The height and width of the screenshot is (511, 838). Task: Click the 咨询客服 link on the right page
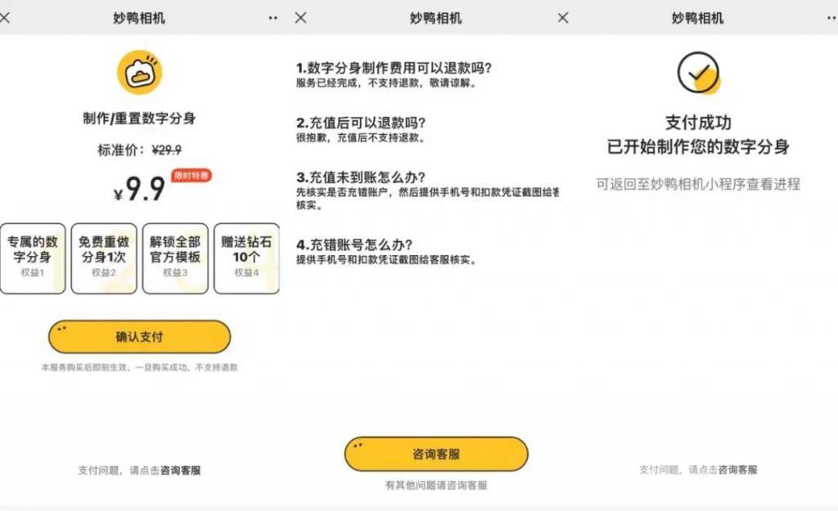point(737,470)
